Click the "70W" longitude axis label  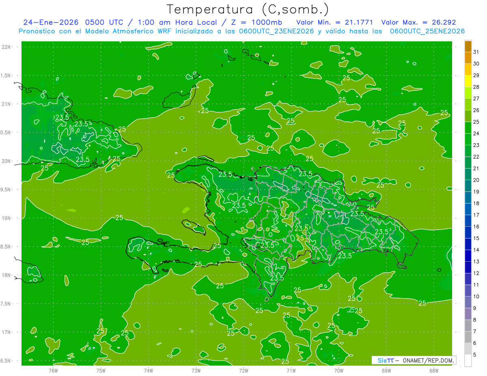[339, 371]
